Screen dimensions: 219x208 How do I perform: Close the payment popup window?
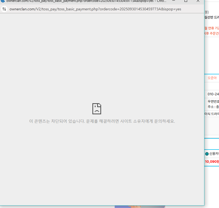(198, 1)
